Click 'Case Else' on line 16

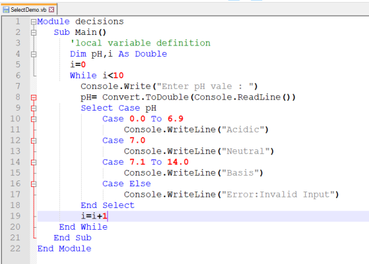click(127, 184)
